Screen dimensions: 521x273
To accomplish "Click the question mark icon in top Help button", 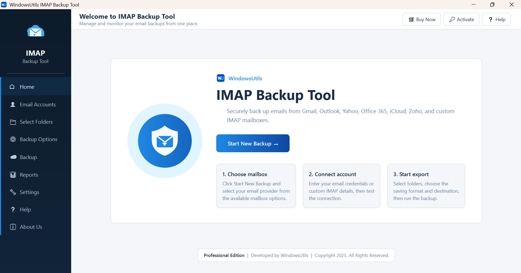I will point(491,20).
